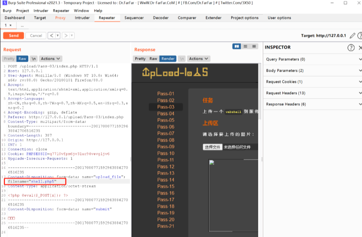
Task: Click the Cancel button
Action: (x=36, y=36)
